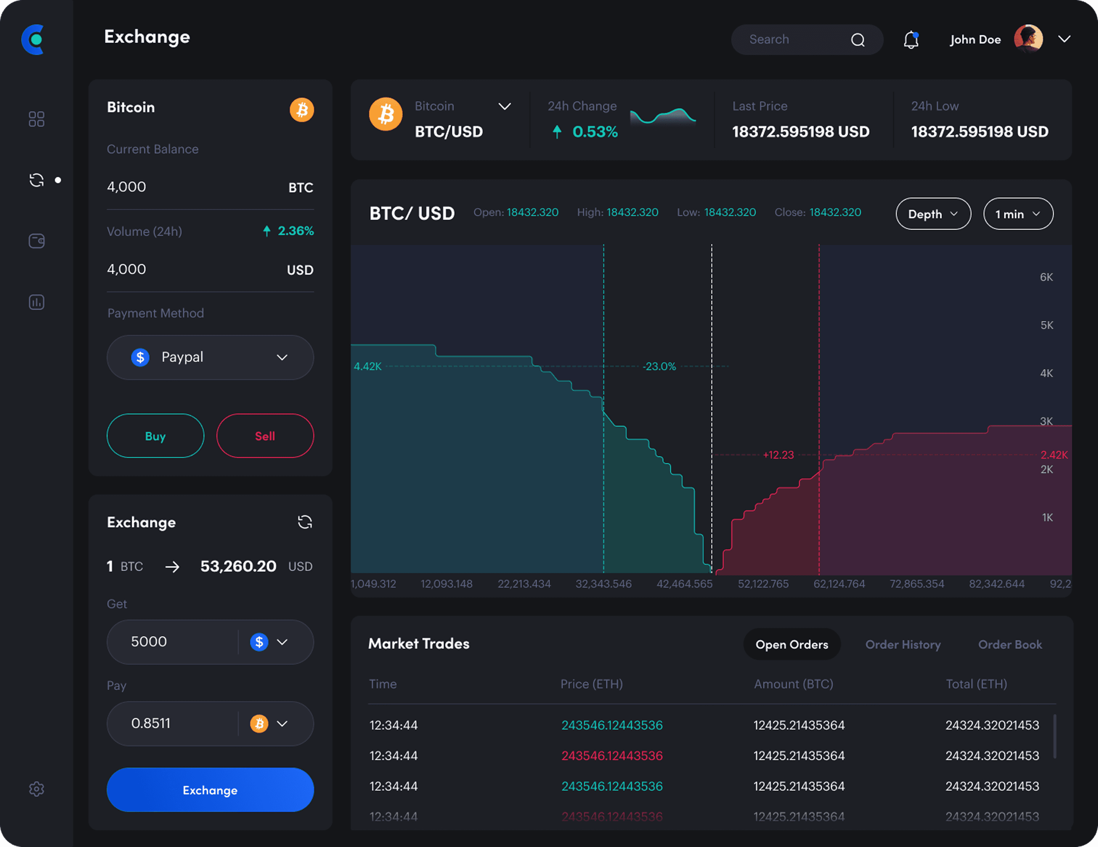Screen dimensions: 1098x847
Task: Expand the Bitcoin BTC/USD pair selector
Action: 504,106
